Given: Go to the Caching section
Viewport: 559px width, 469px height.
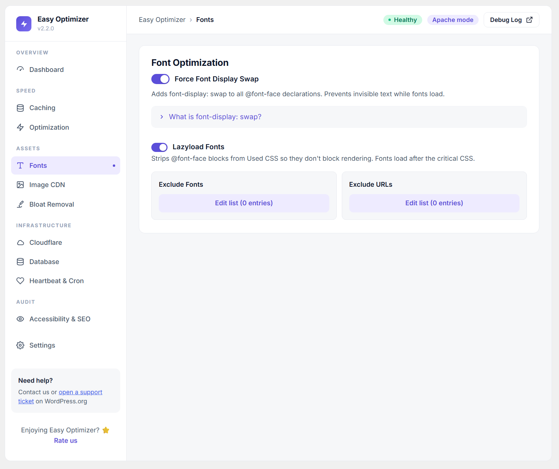Looking at the screenshot, I should click(66, 108).
